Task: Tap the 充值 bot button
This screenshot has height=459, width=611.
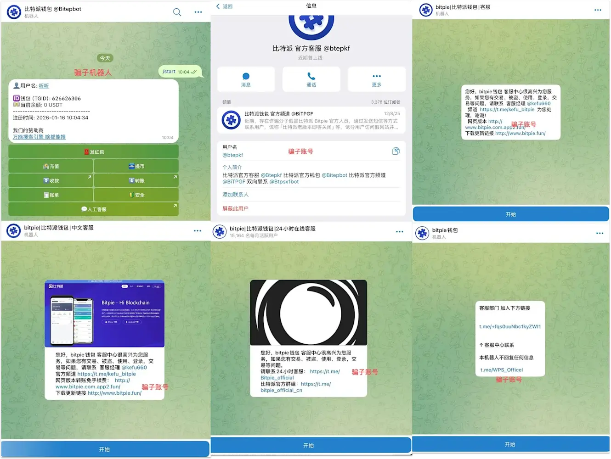Action: pos(51,166)
